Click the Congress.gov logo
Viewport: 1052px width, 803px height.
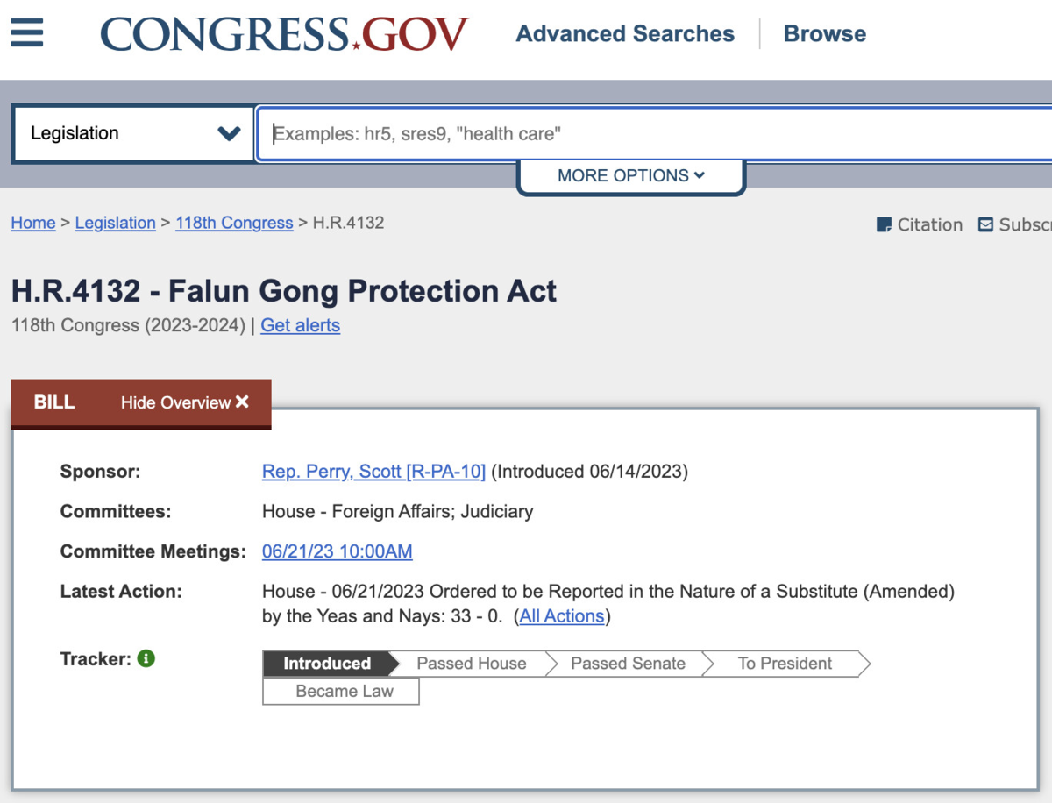284,34
